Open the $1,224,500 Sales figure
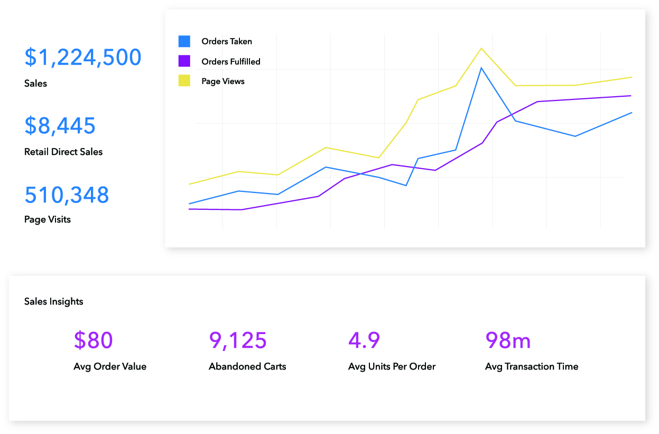This screenshot has height=434, width=659. (x=83, y=57)
